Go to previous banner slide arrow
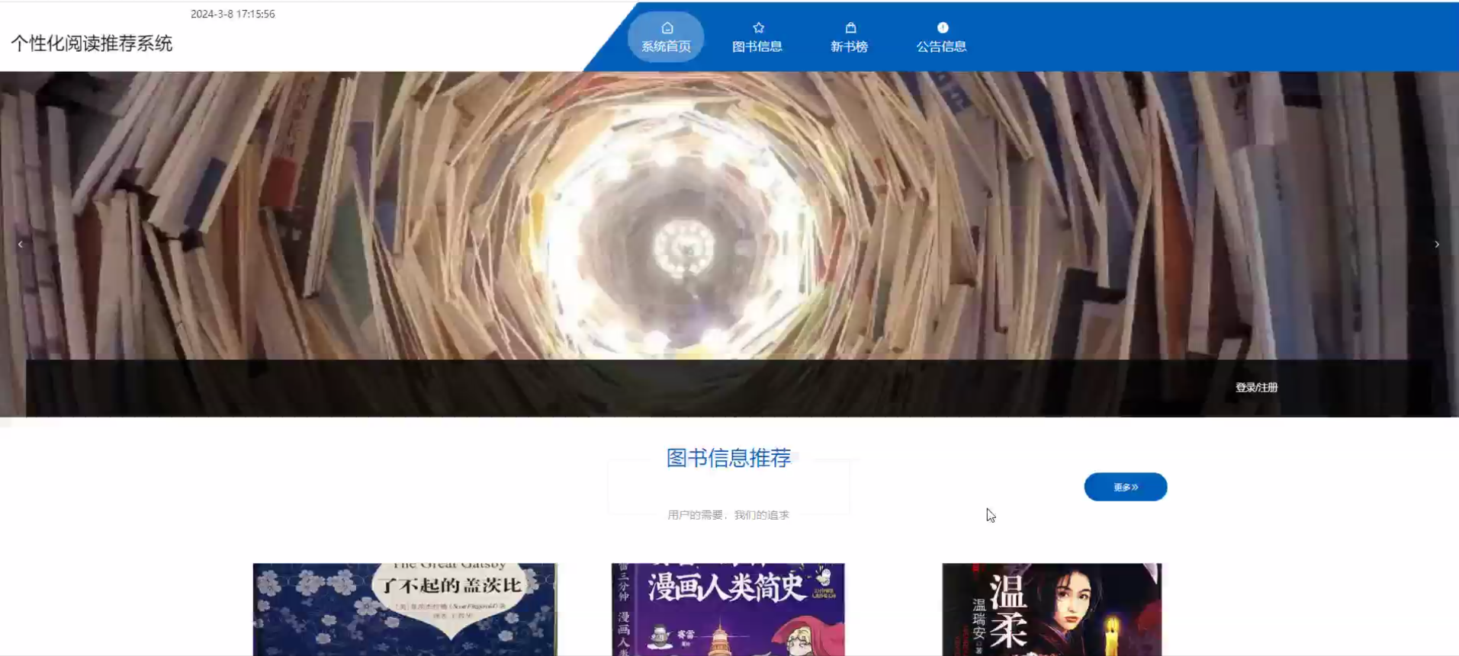 pyautogui.click(x=21, y=245)
